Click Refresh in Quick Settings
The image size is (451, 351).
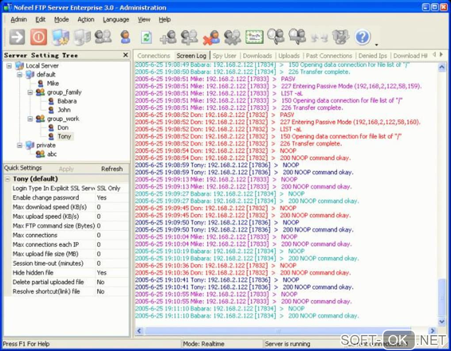point(112,169)
